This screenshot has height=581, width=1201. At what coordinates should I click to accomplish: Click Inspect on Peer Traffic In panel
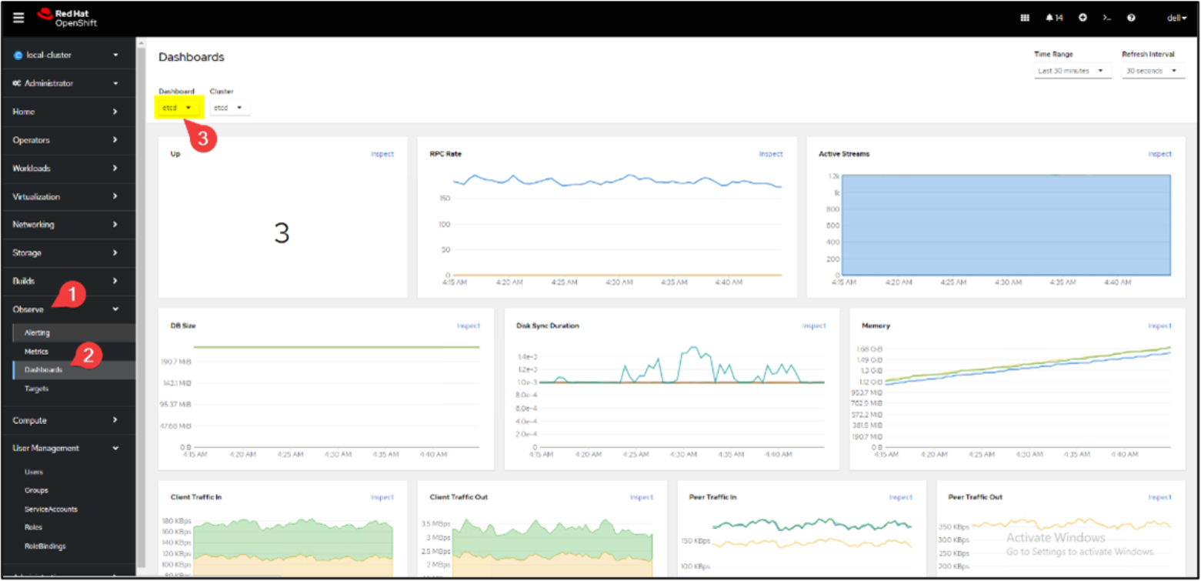(901, 497)
